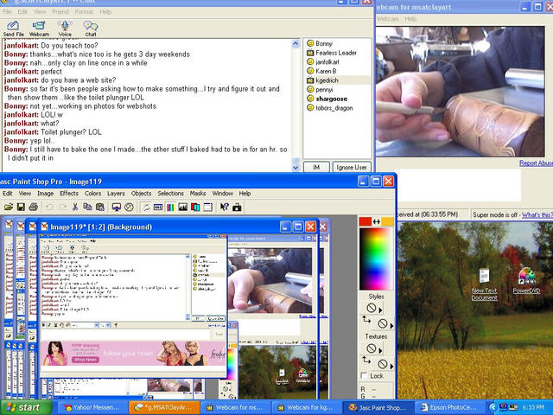Click the greyed Redo arrow icon

click(62, 207)
